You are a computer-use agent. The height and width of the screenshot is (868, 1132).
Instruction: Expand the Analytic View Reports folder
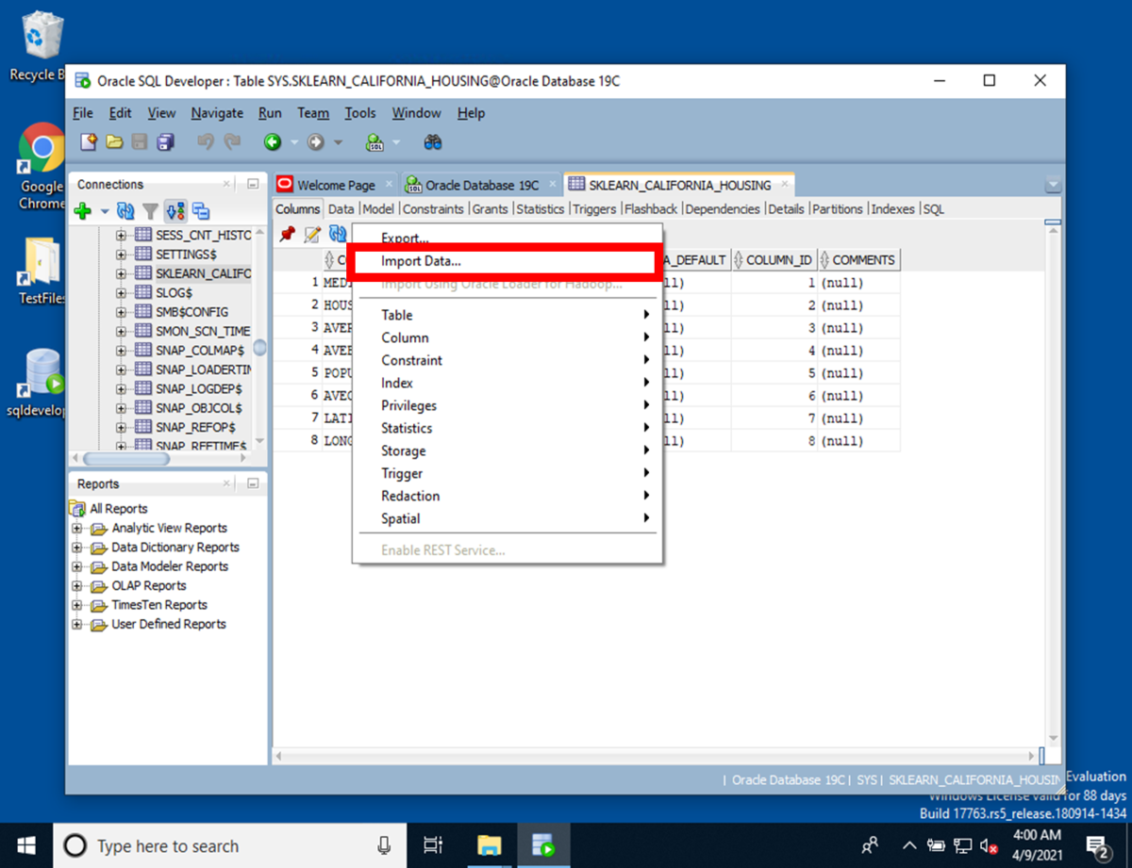coord(78,528)
